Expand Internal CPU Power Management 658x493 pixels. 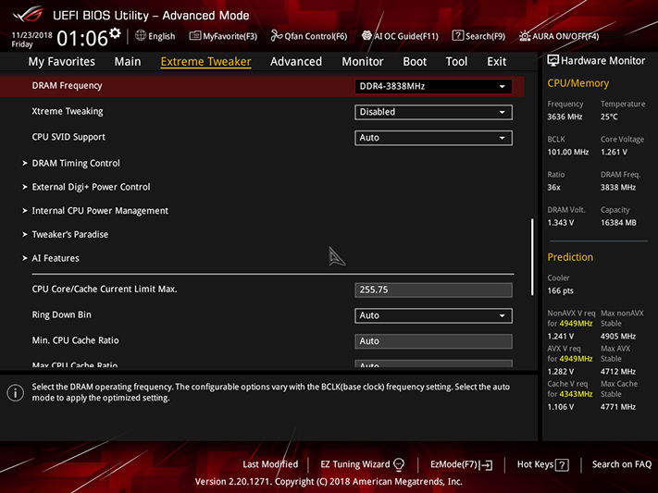tap(100, 211)
